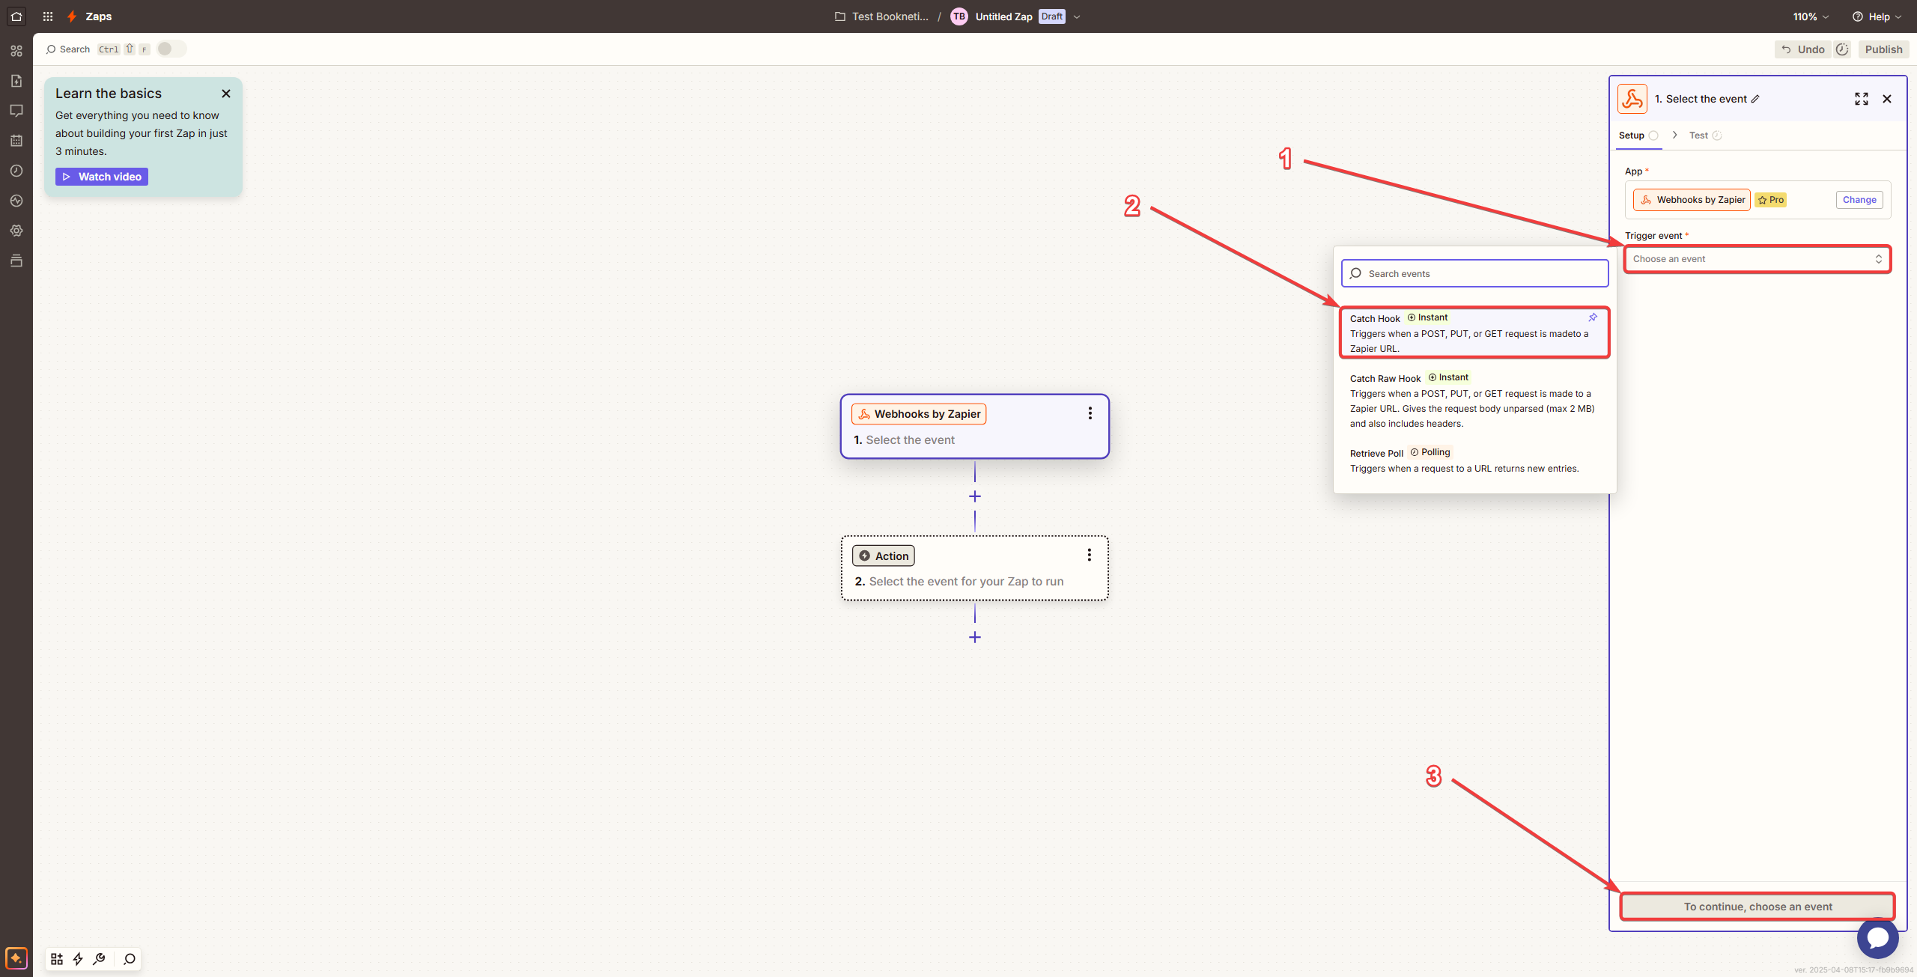Click the Action chip label

pyautogui.click(x=884, y=556)
